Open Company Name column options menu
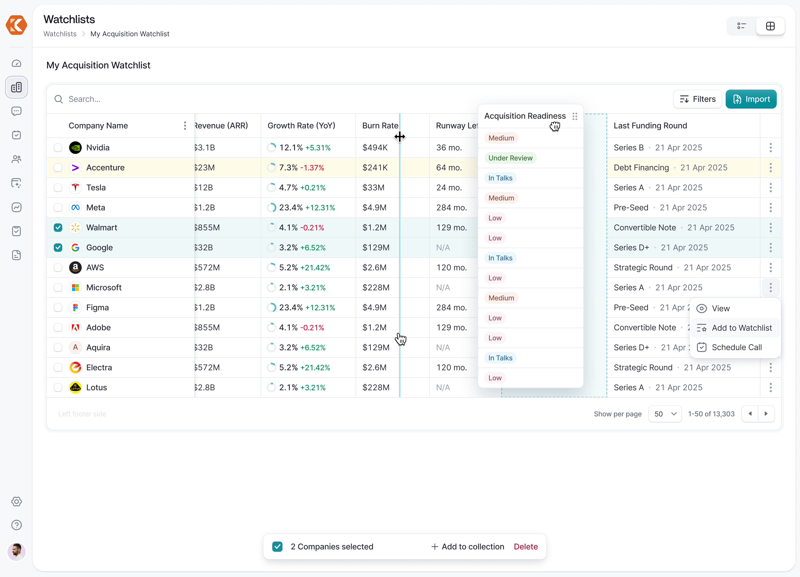 coord(185,126)
